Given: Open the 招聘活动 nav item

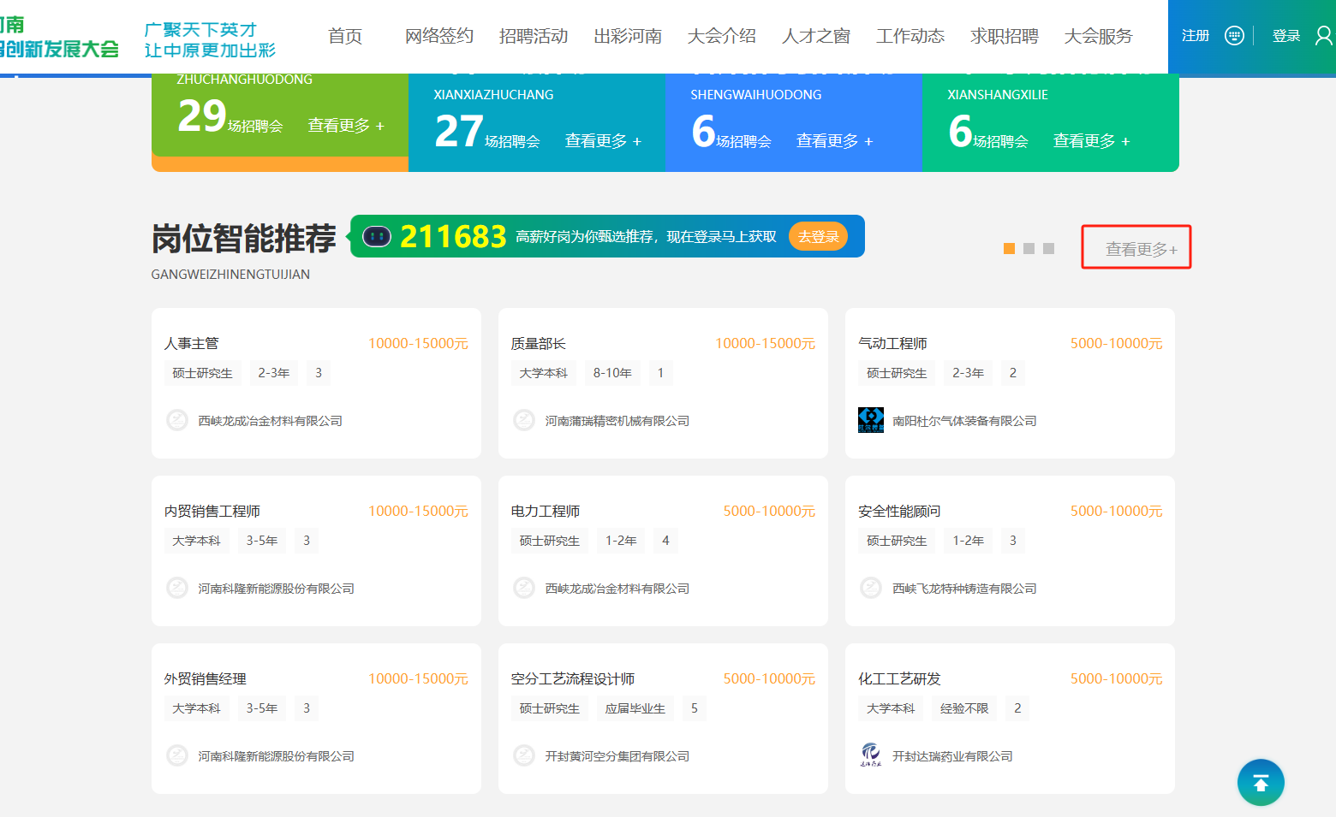Looking at the screenshot, I should (534, 36).
